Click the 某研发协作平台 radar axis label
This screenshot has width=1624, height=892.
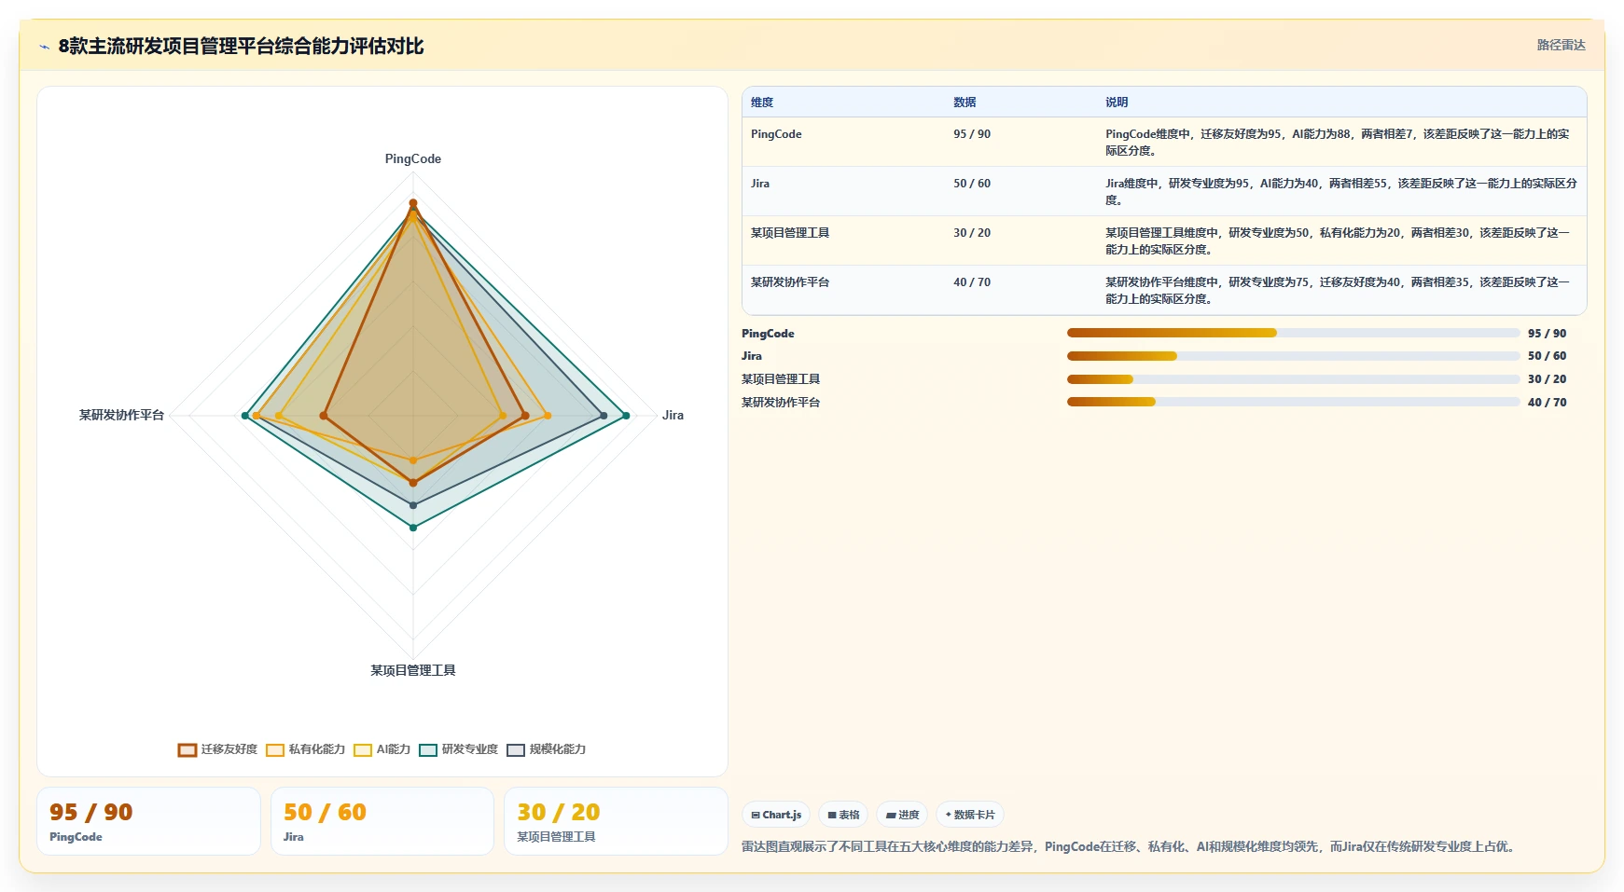(x=121, y=416)
